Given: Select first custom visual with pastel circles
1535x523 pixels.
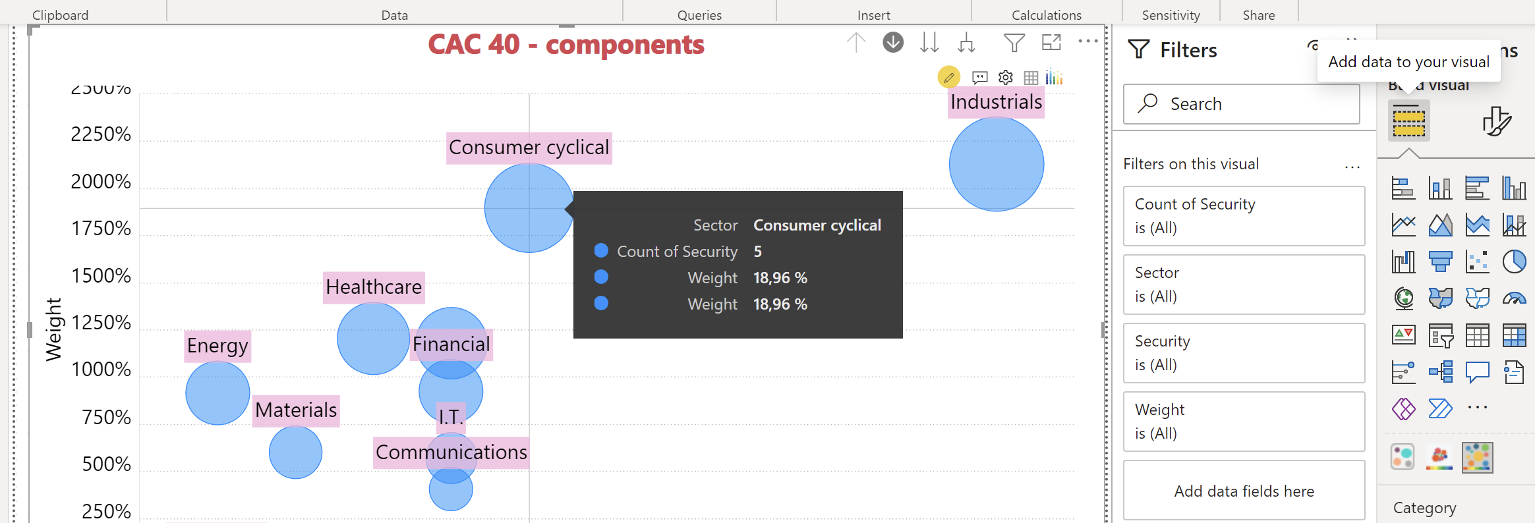Looking at the screenshot, I should tap(1403, 456).
